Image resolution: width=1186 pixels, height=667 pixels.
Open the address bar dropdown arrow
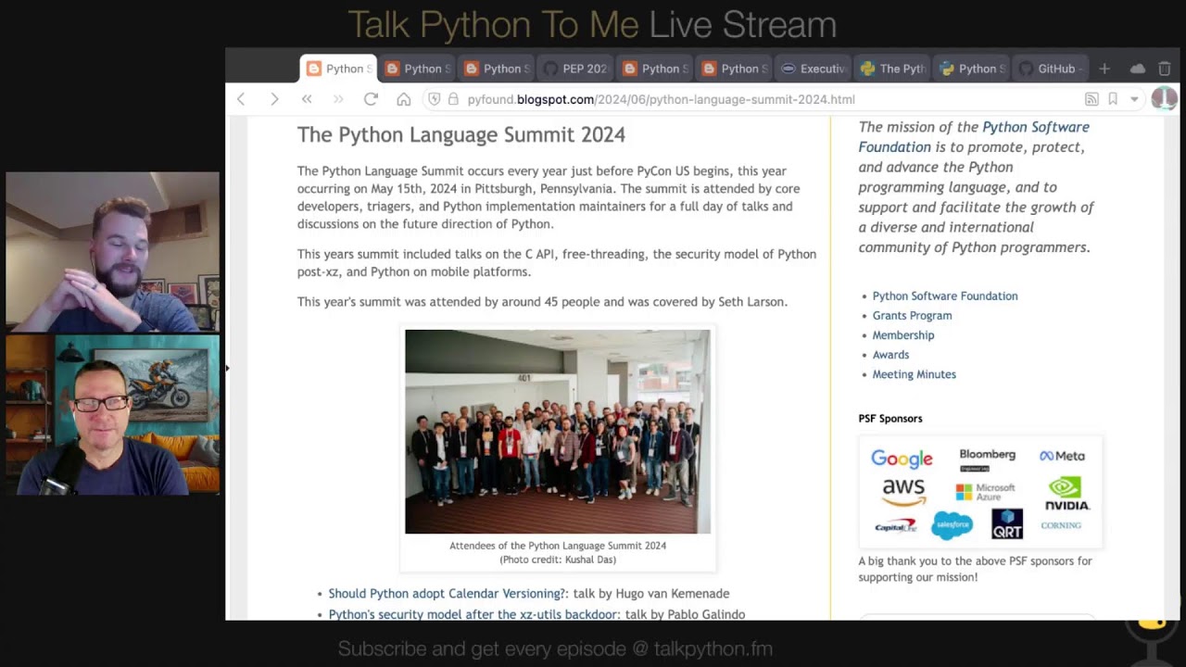pyautogui.click(x=1132, y=99)
